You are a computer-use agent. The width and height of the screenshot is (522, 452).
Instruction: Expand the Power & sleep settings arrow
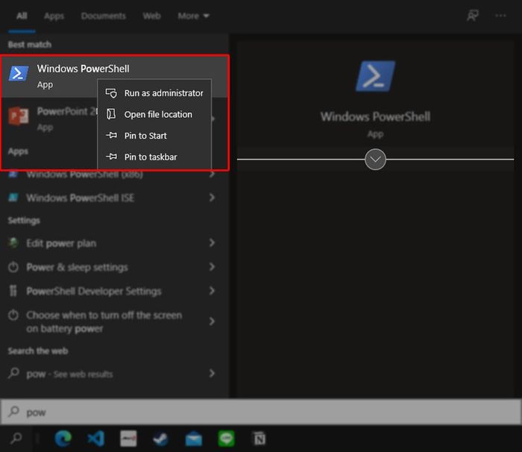pos(212,267)
